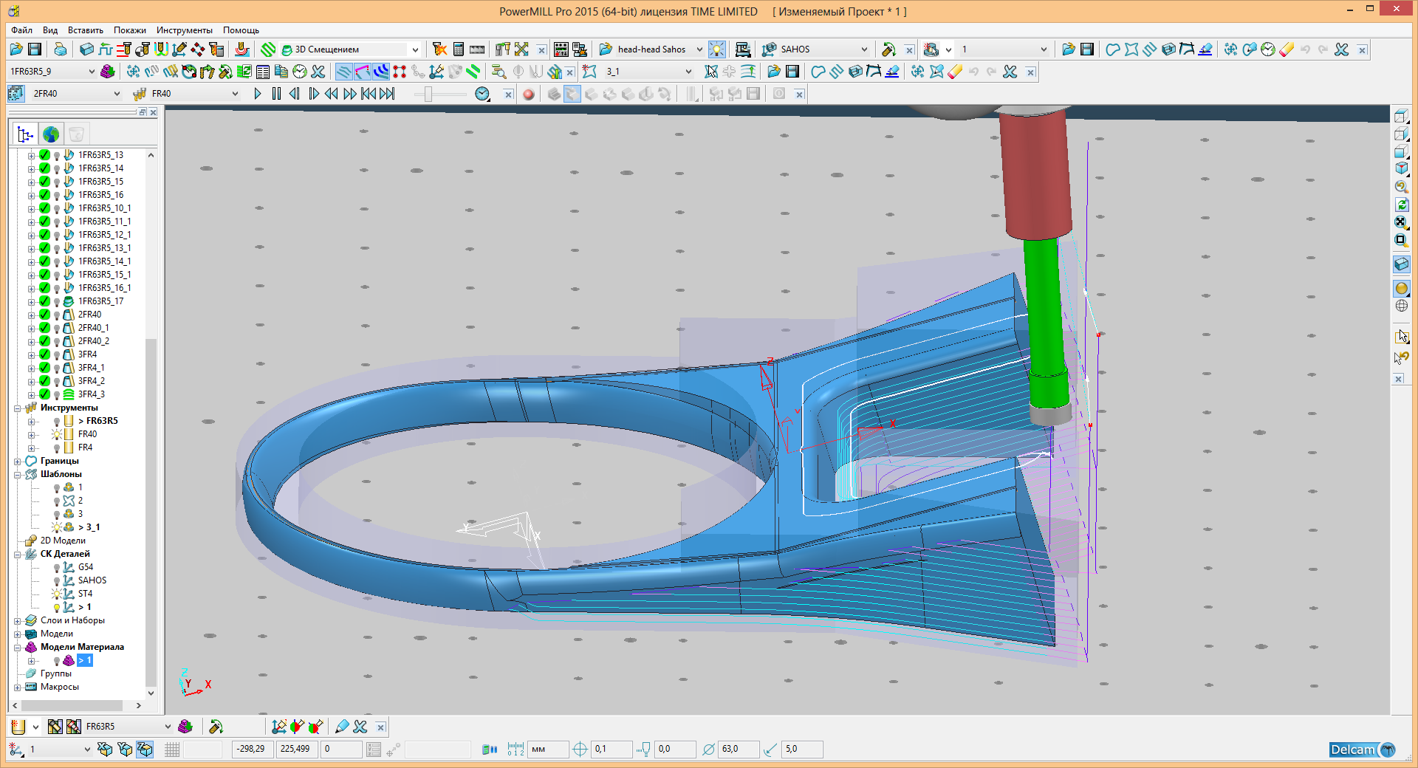Open the Покажи menu

pyautogui.click(x=130, y=30)
